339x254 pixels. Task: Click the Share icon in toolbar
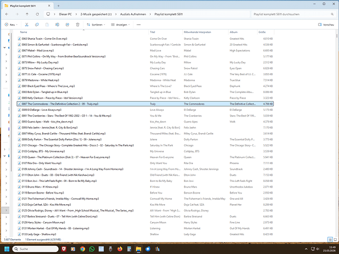click(x=68, y=24)
